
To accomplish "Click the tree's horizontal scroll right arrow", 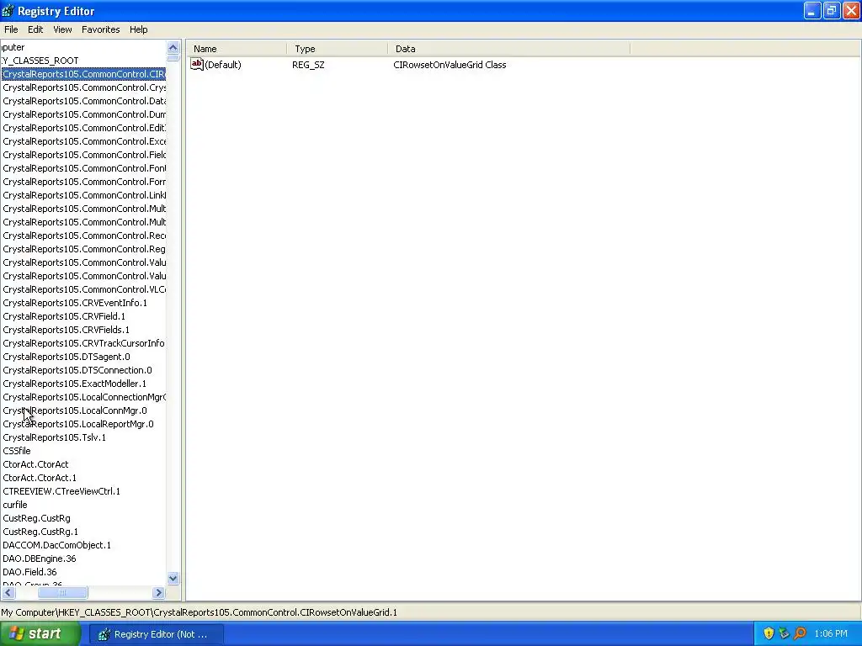I will coord(159,593).
